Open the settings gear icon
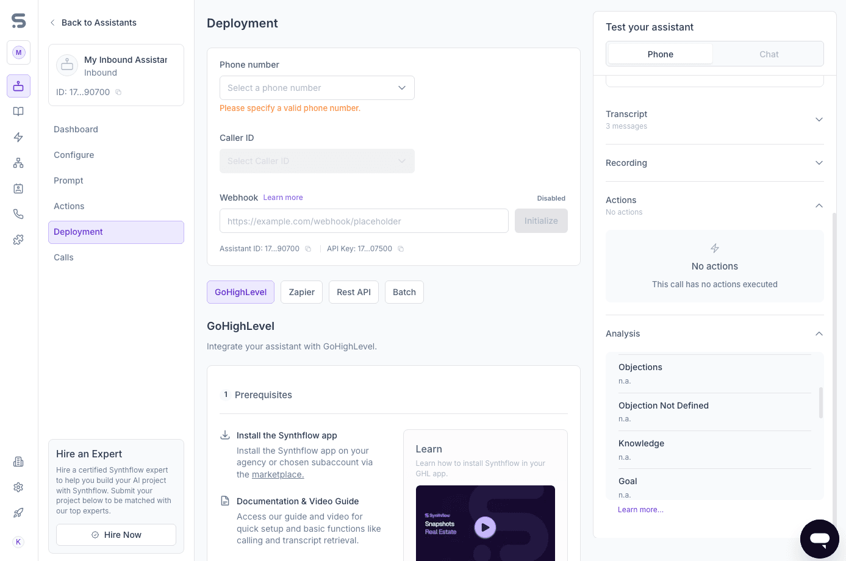Screen dimensions: 846x561 pyautogui.click(x=18, y=487)
